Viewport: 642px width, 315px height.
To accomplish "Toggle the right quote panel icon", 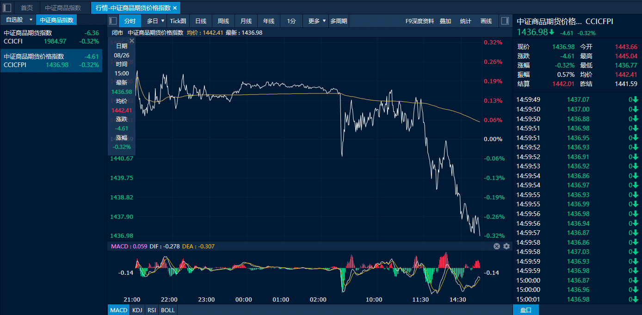I will click(505, 21).
